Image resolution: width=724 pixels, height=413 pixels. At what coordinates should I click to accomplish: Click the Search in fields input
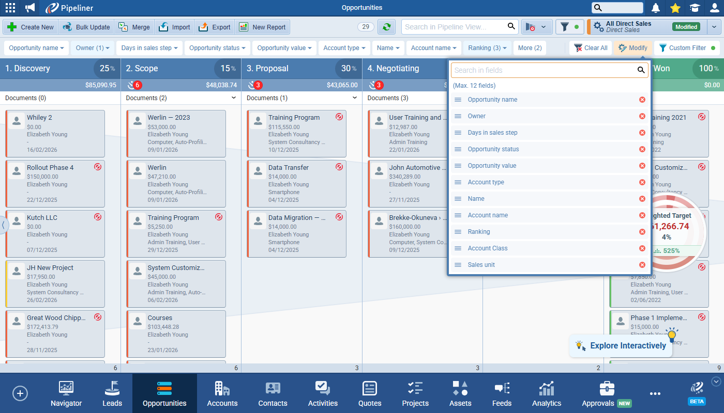pyautogui.click(x=543, y=70)
